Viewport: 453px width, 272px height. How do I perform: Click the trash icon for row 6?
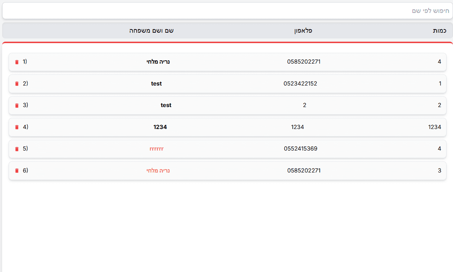point(17,171)
